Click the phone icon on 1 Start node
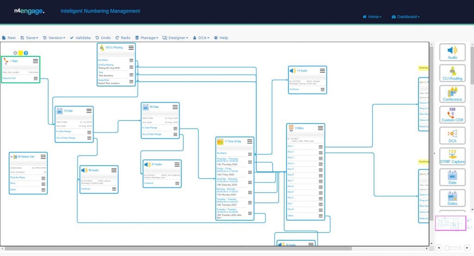 (6, 61)
